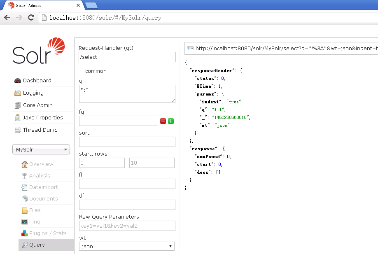
Task: Switch to the Solr Admin browser tab
Action: (42, 5)
